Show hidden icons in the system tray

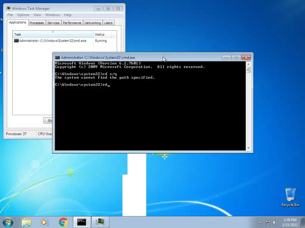click(x=260, y=222)
